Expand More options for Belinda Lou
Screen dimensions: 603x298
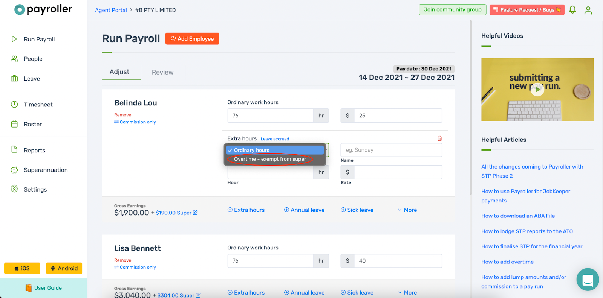click(407, 210)
